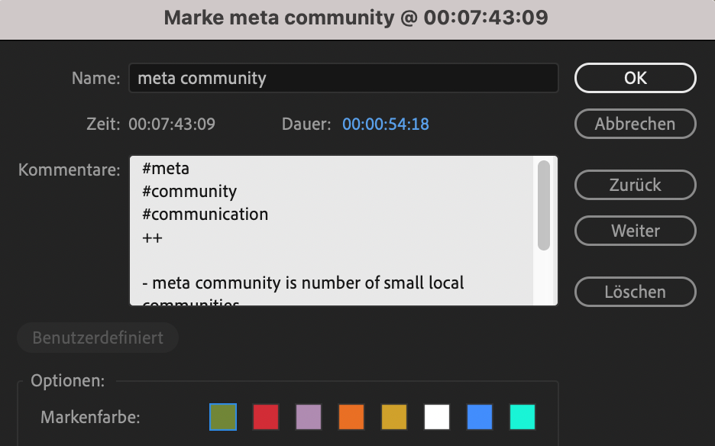The image size is (715, 446).
Task: Jump to next marker with Weiter
Action: pyautogui.click(x=635, y=231)
